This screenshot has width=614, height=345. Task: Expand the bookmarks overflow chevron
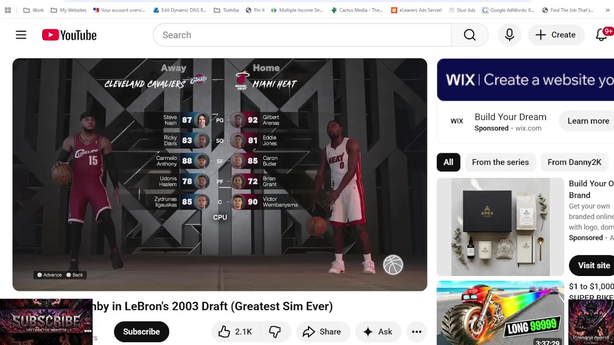coord(608,10)
